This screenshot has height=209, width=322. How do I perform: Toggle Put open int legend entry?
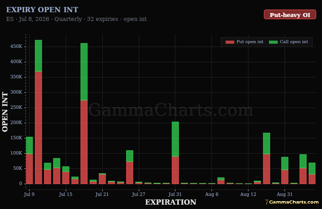click(245, 42)
